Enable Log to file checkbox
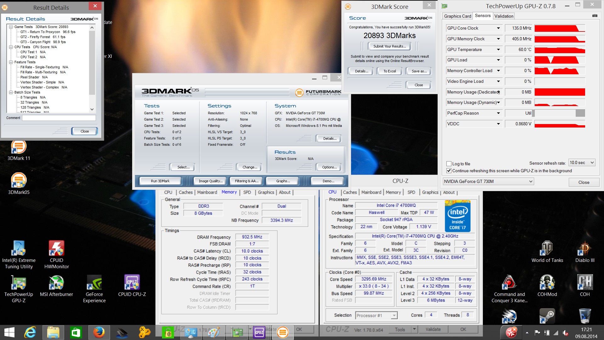The width and height of the screenshot is (604, 340). point(449,164)
